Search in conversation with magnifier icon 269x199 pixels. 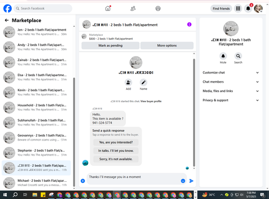[x=238, y=56]
